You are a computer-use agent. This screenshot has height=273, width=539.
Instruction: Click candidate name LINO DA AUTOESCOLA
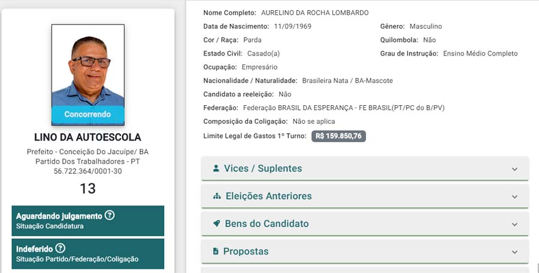87,137
